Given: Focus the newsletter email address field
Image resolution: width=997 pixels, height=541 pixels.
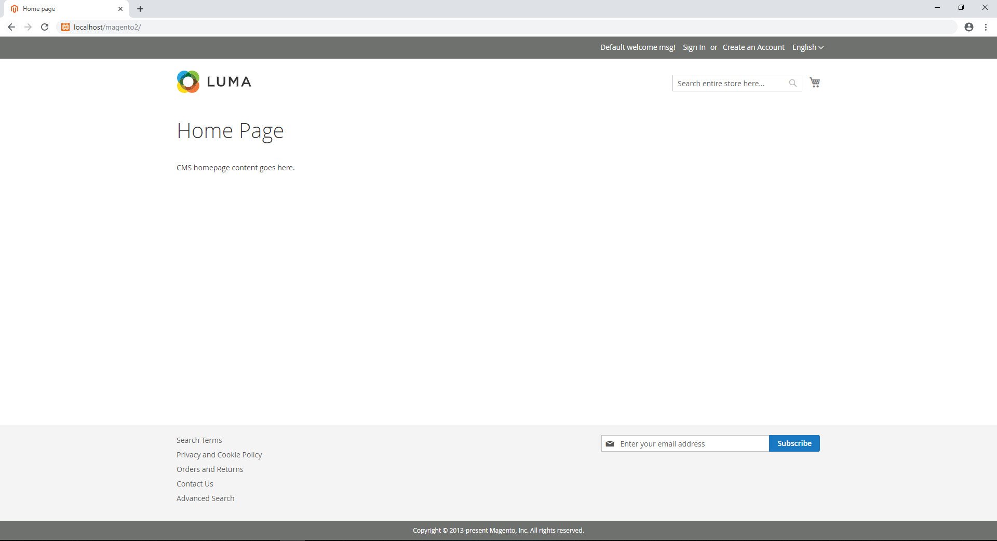Looking at the screenshot, I should coord(691,444).
